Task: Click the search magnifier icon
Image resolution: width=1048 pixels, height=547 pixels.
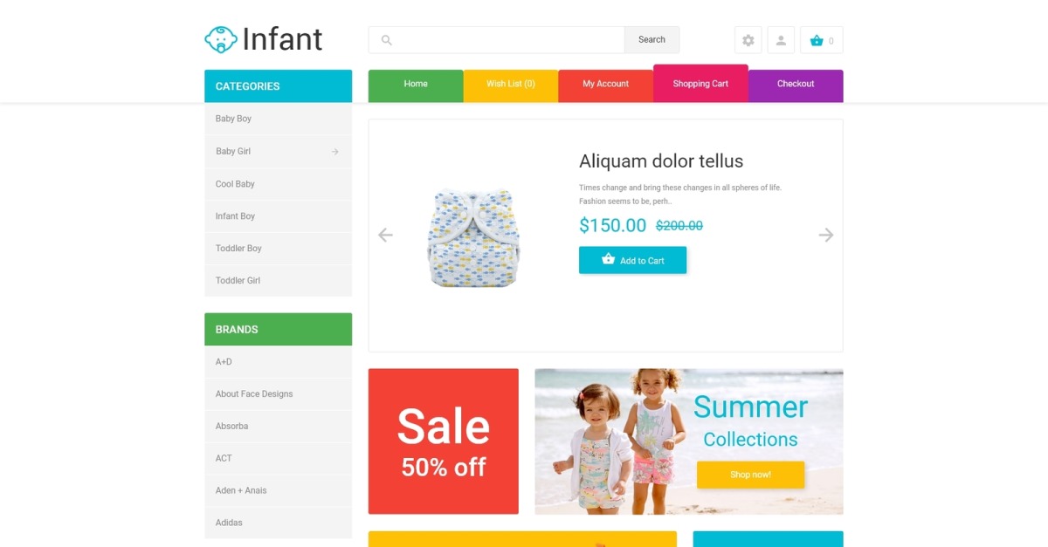Action: (x=387, y=40)
